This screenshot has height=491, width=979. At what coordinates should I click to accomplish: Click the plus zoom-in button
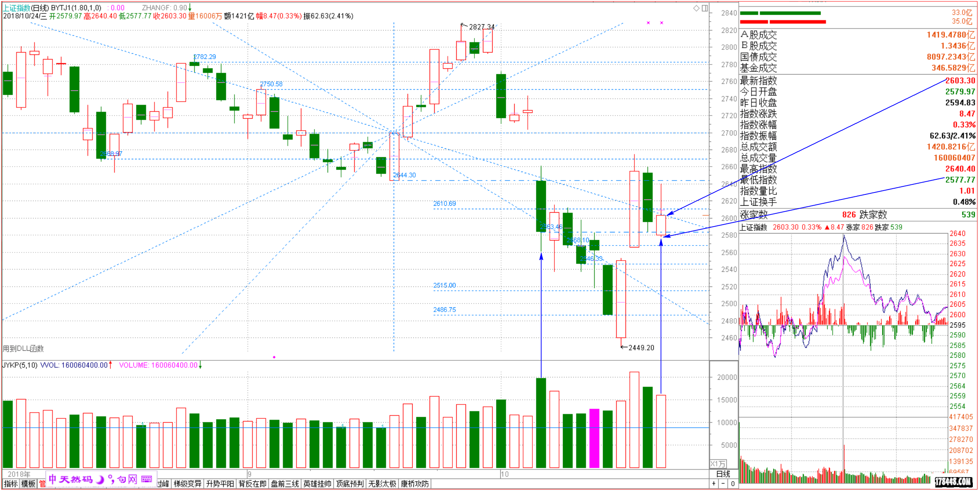[714, 483]
